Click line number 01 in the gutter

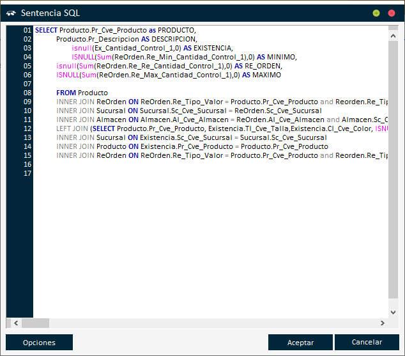(27, 30)
